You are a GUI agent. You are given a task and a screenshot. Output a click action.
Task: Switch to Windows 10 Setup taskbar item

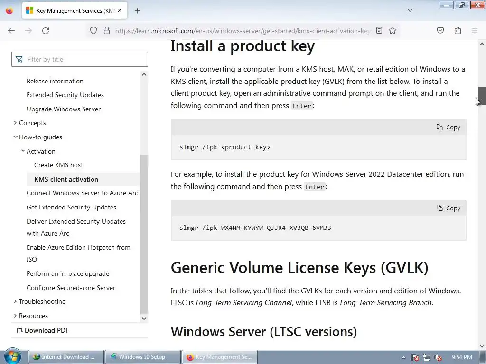[x=142, y=357]
